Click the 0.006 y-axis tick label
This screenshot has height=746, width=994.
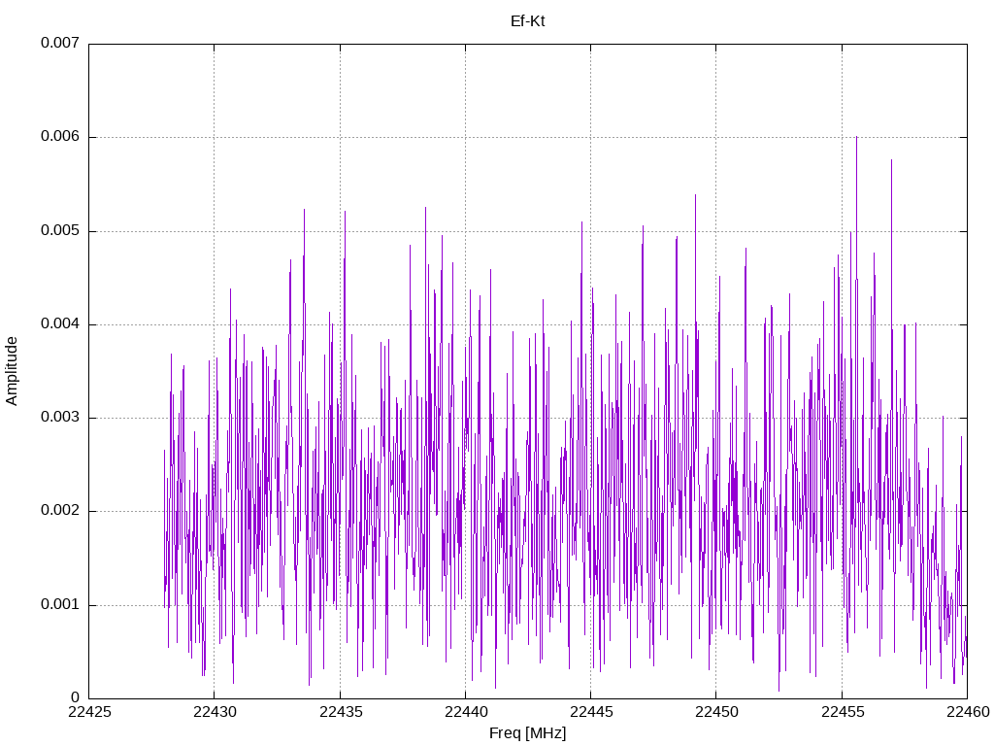60,136
